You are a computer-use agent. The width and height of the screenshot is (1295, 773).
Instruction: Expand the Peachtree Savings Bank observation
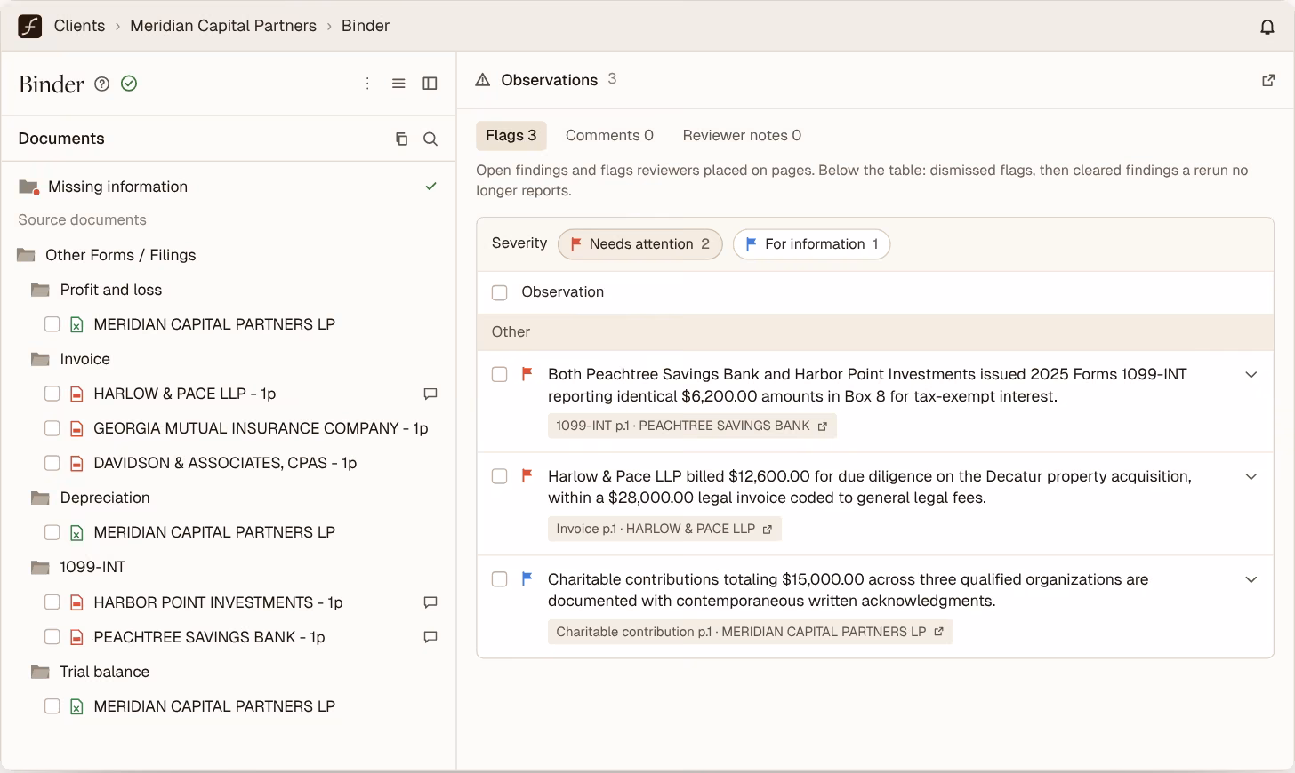[x=1251, y=374]
